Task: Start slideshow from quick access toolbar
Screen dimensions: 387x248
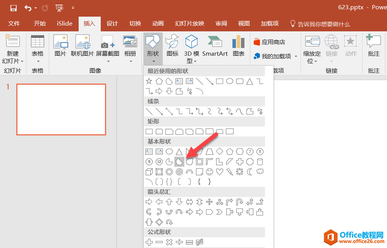Action: pyautogui.click(x=59, y=8)
